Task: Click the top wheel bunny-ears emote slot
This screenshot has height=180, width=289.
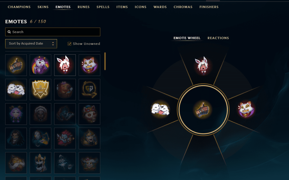Action: point(203,66)
